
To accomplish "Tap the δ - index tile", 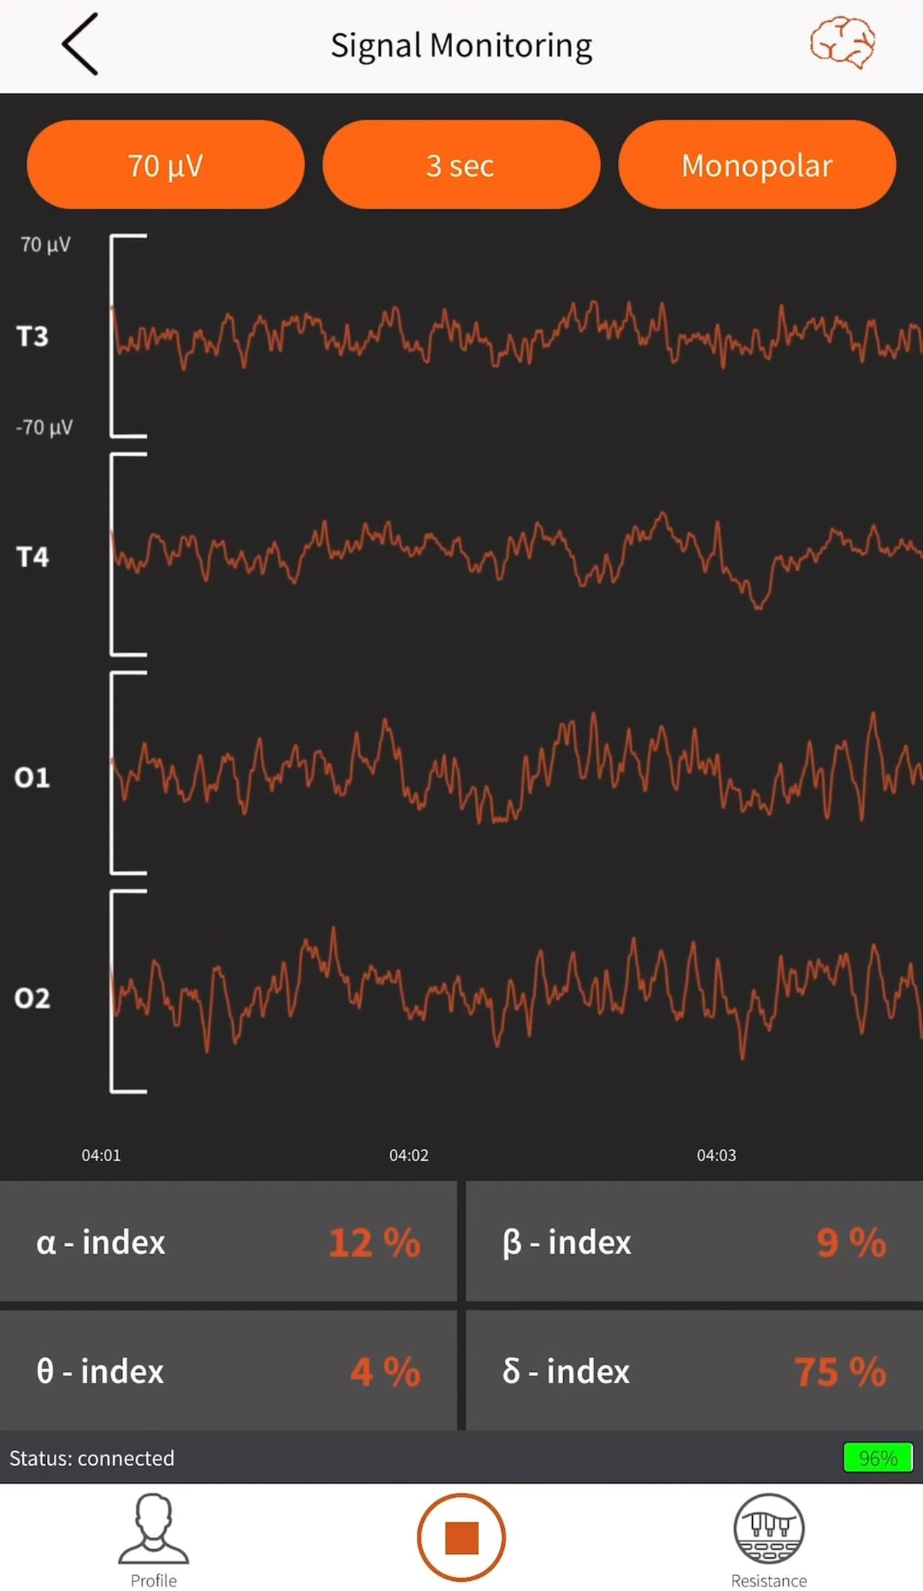I will coord(694,1370).
